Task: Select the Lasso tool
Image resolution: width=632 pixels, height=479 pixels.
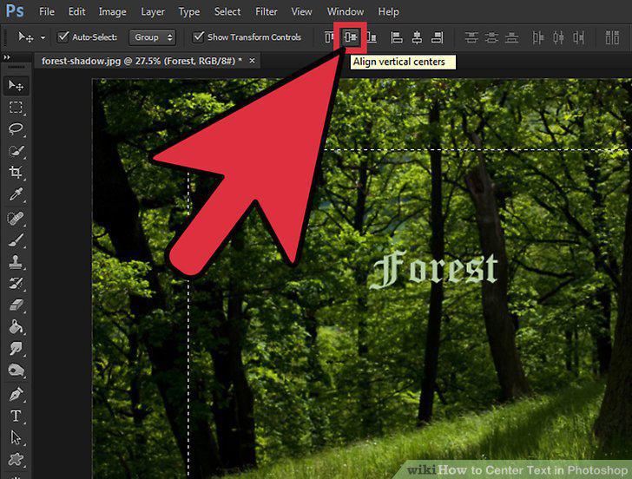Action: [x=16, y=129]
